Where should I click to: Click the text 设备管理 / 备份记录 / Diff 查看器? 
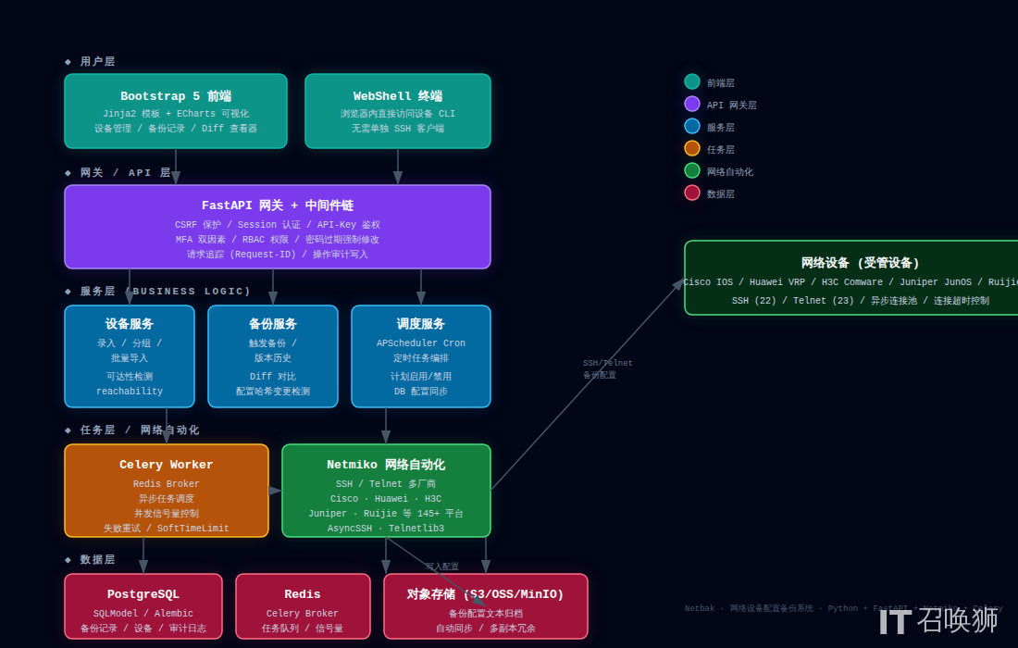[176, 129]
